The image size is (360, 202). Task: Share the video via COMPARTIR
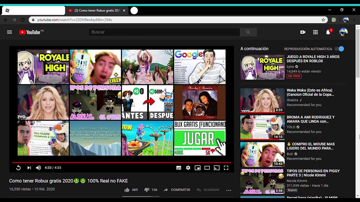click(x=177, y=190)
